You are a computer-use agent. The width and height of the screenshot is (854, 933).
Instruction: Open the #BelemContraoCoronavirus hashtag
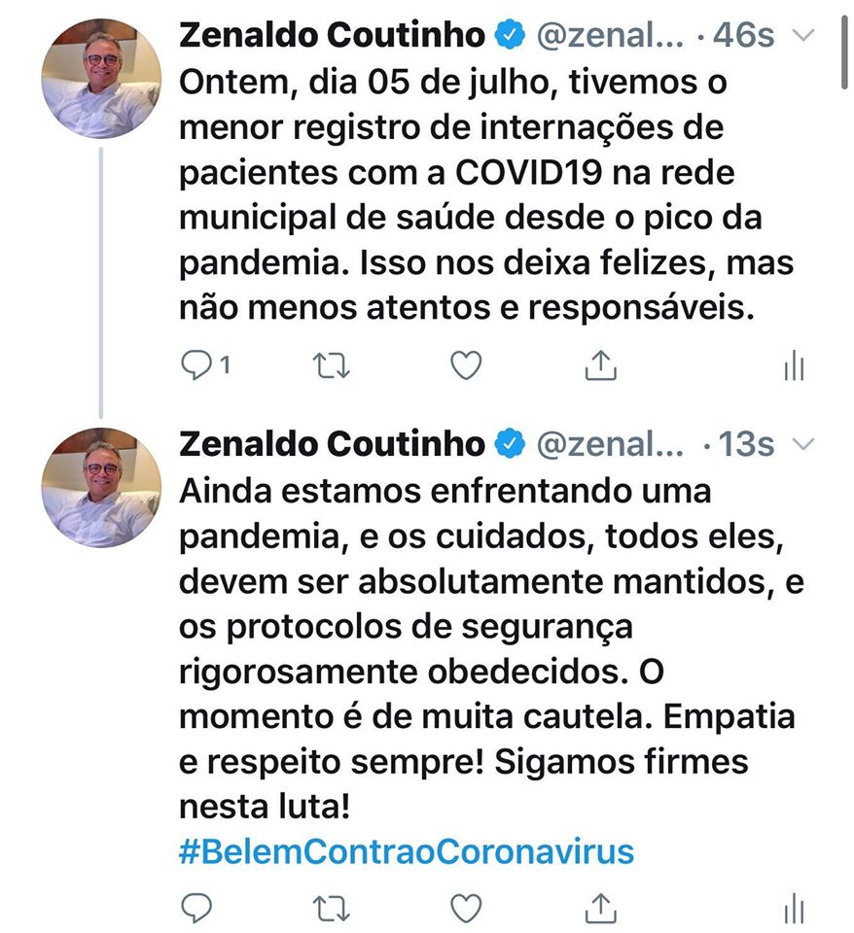(x=407, y=851)
